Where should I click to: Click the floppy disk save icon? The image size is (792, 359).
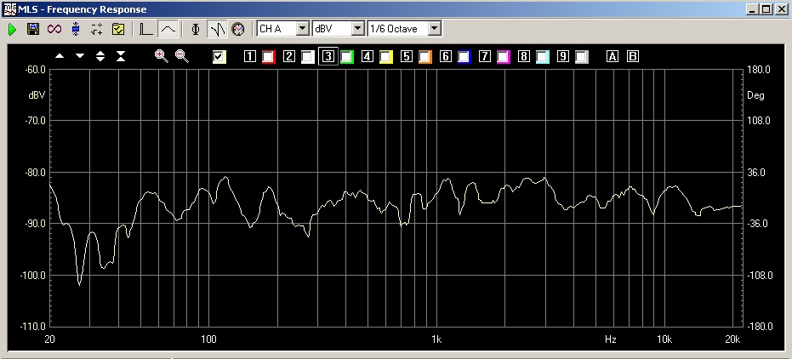coord(33,29)
